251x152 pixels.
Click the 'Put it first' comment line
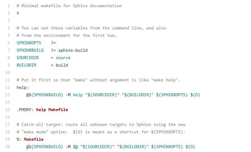99,80
